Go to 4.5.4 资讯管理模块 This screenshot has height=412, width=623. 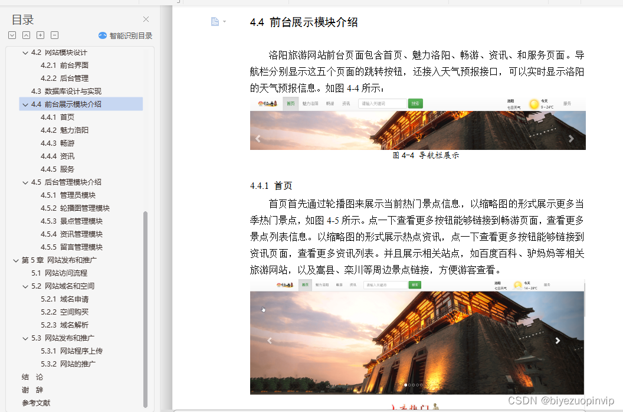click(x=71, y=234)
